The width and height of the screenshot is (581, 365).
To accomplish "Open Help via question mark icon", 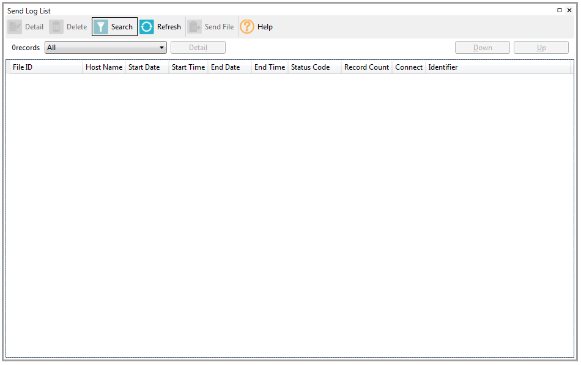I will click(247, 27).
